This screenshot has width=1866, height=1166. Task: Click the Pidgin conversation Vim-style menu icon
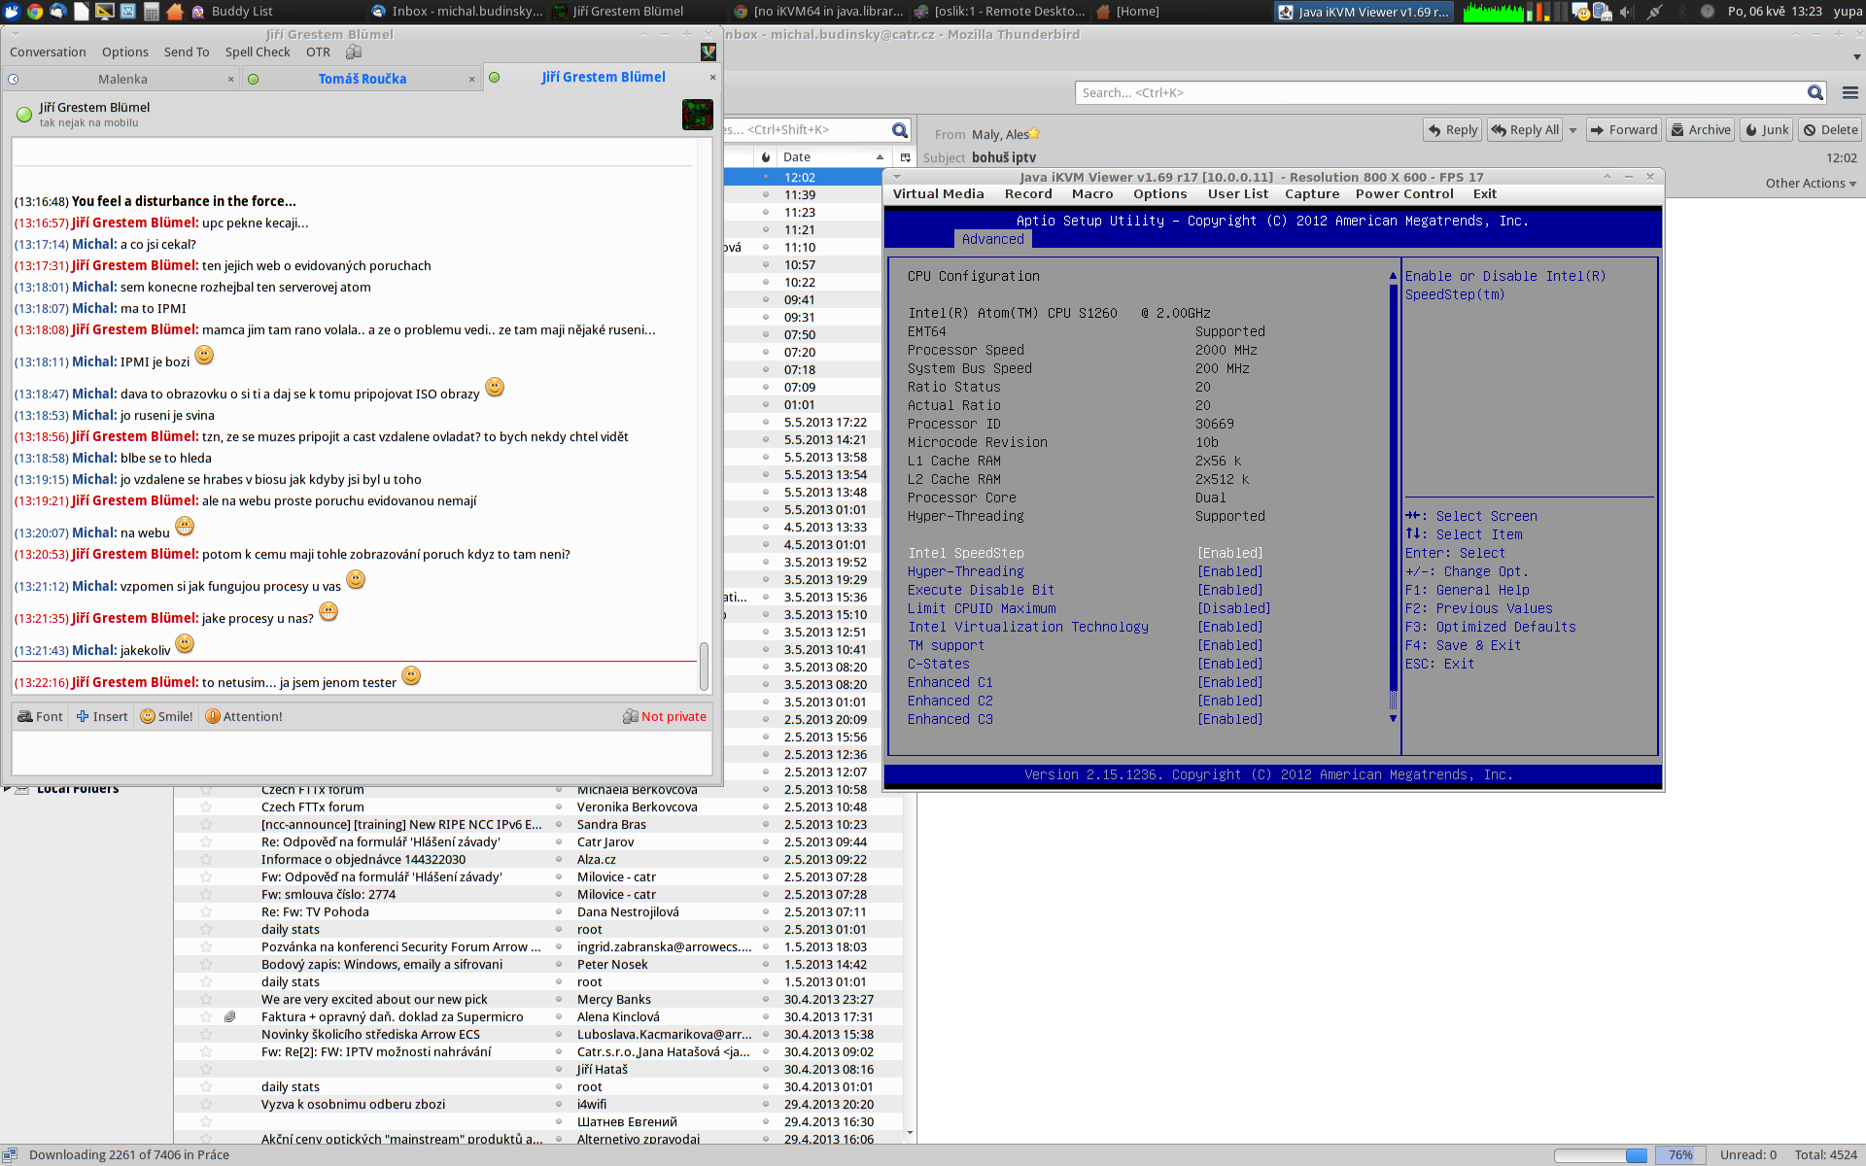[708, 51]
